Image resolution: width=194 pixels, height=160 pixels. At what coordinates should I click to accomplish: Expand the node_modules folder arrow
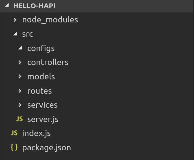(15, 20)
